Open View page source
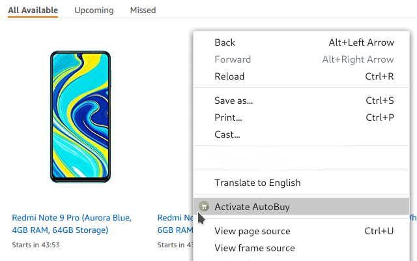This screenshot has height=261, width=417. 252,231
